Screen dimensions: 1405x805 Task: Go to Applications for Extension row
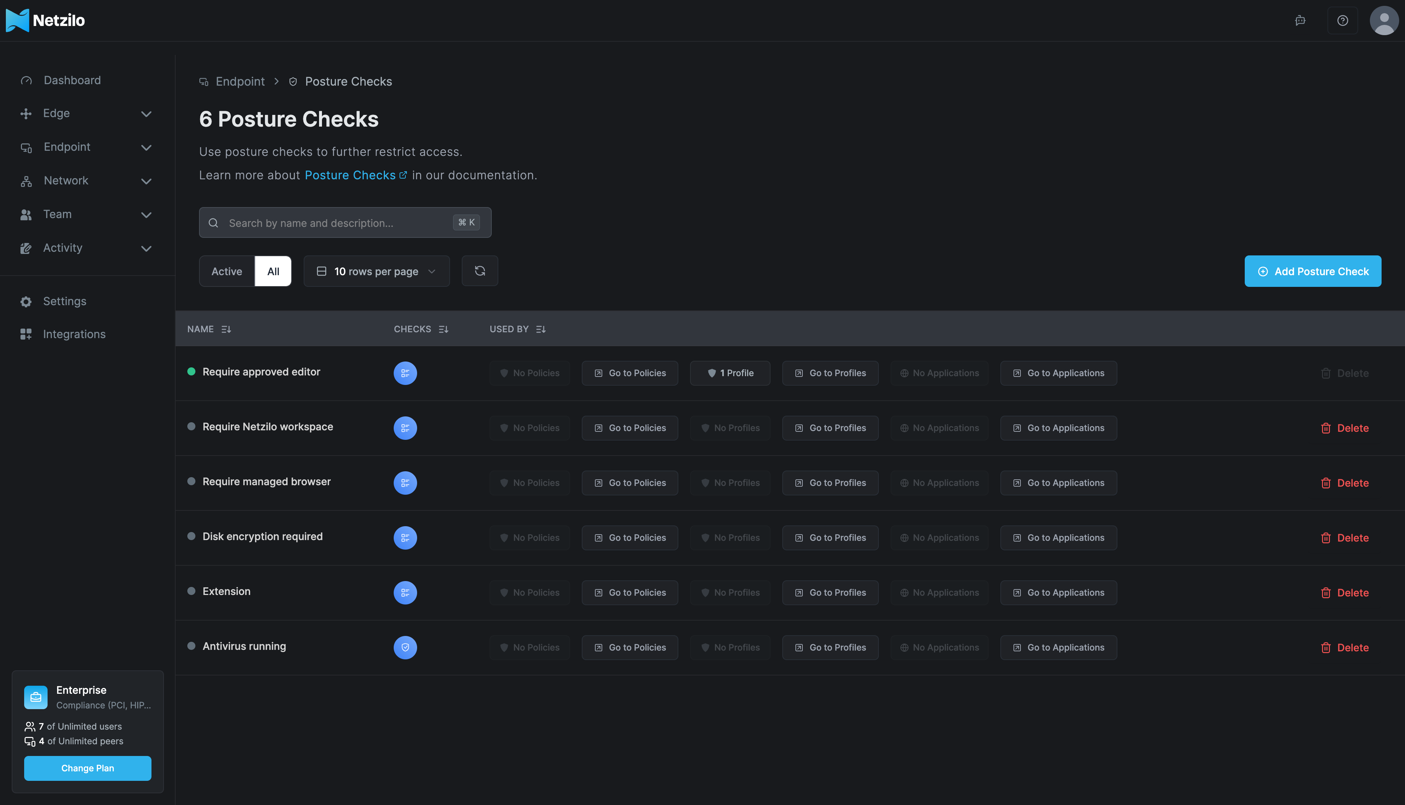1059,593
